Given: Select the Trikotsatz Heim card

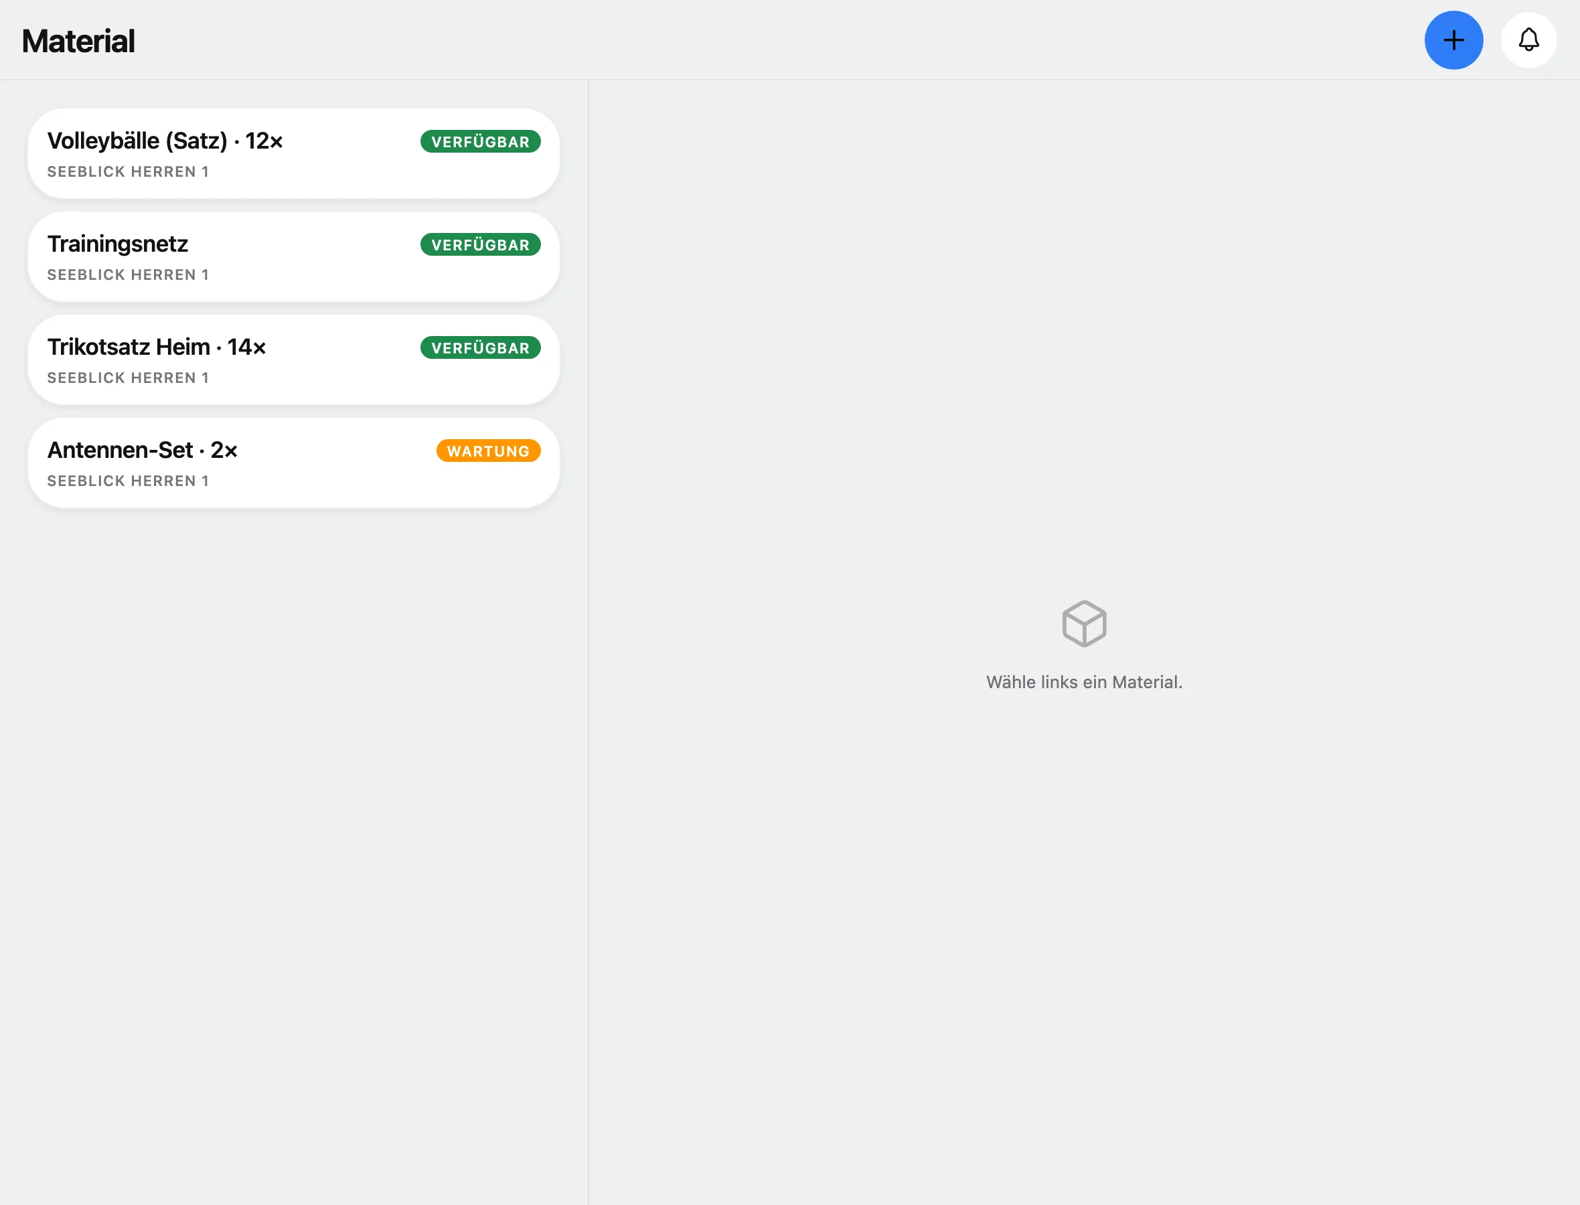Looking at the screenshot, I should 293,360.
